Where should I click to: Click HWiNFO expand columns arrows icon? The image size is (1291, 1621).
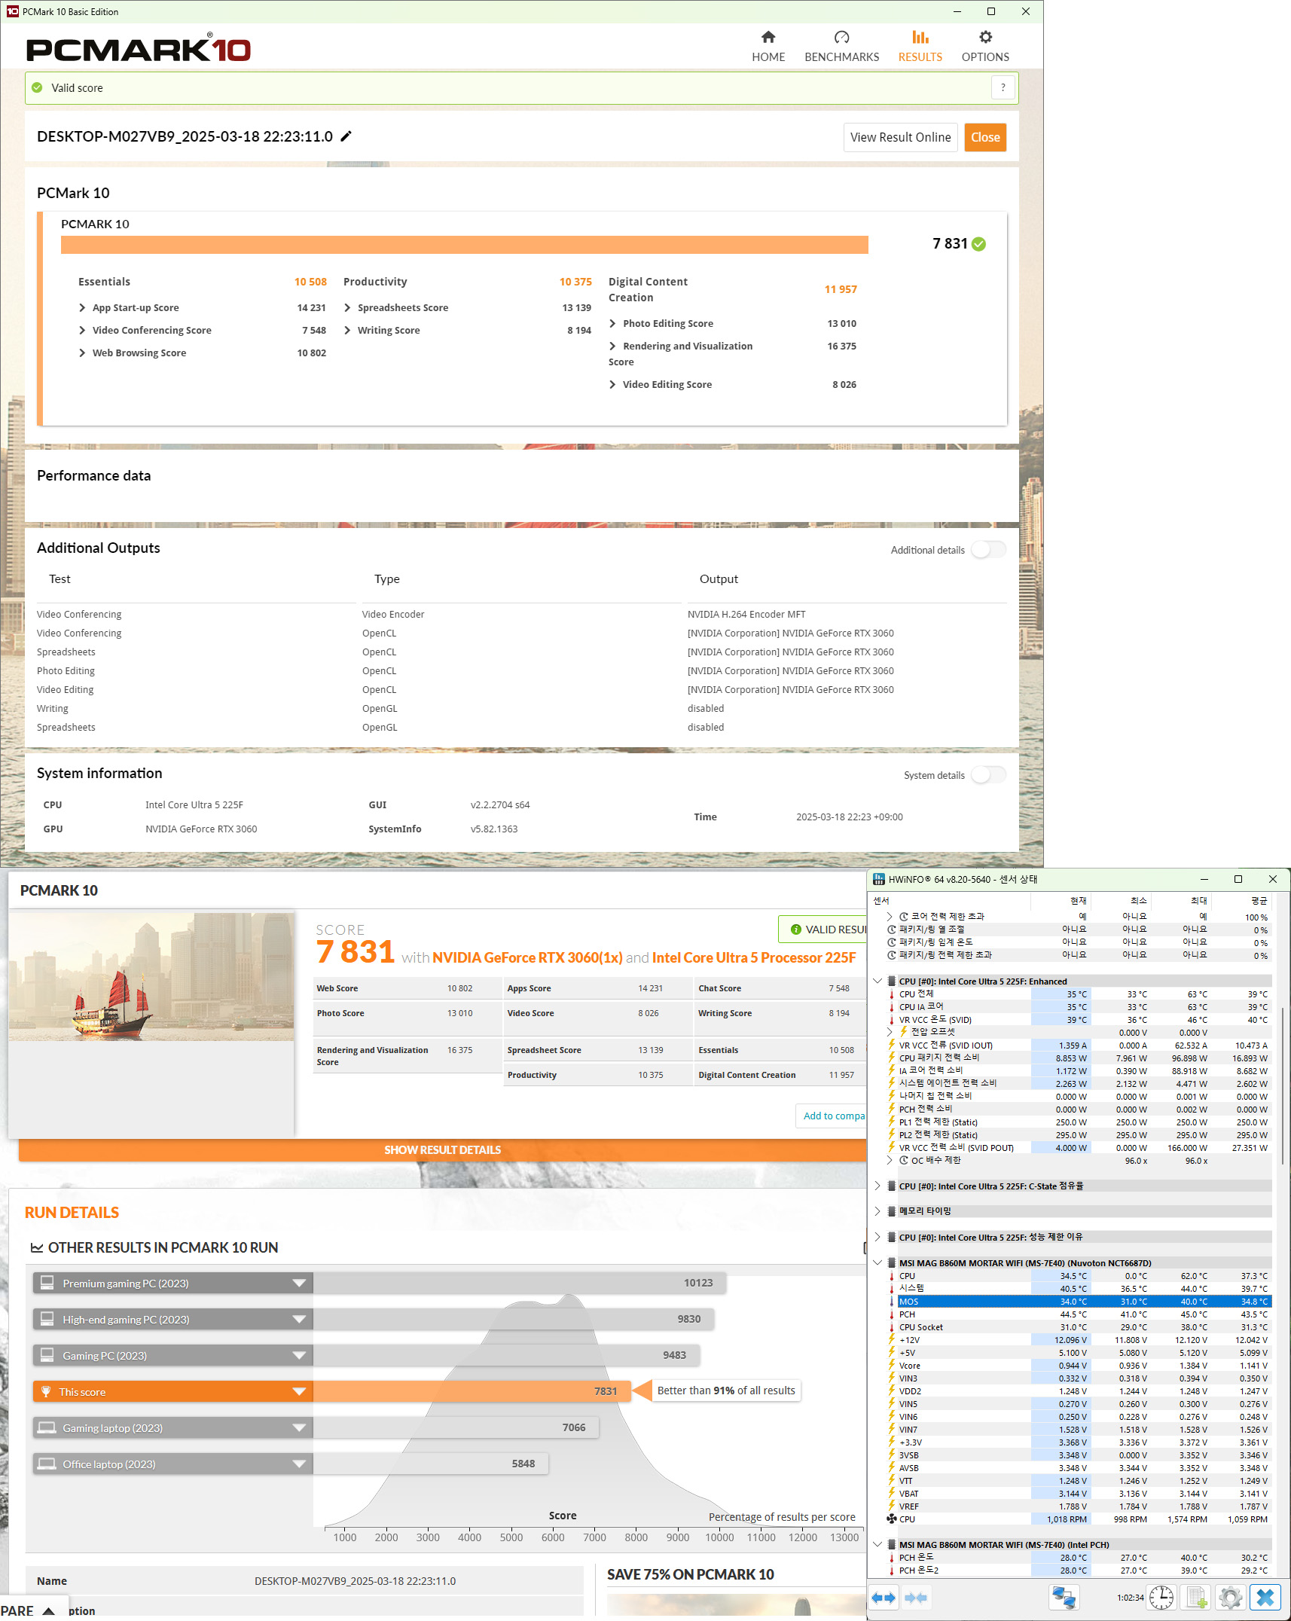[x=884, y=1597]
